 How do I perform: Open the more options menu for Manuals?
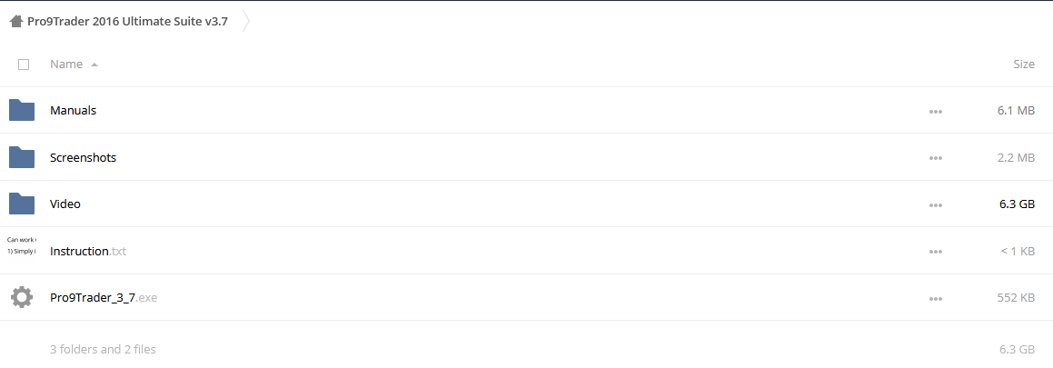point(936,112)
